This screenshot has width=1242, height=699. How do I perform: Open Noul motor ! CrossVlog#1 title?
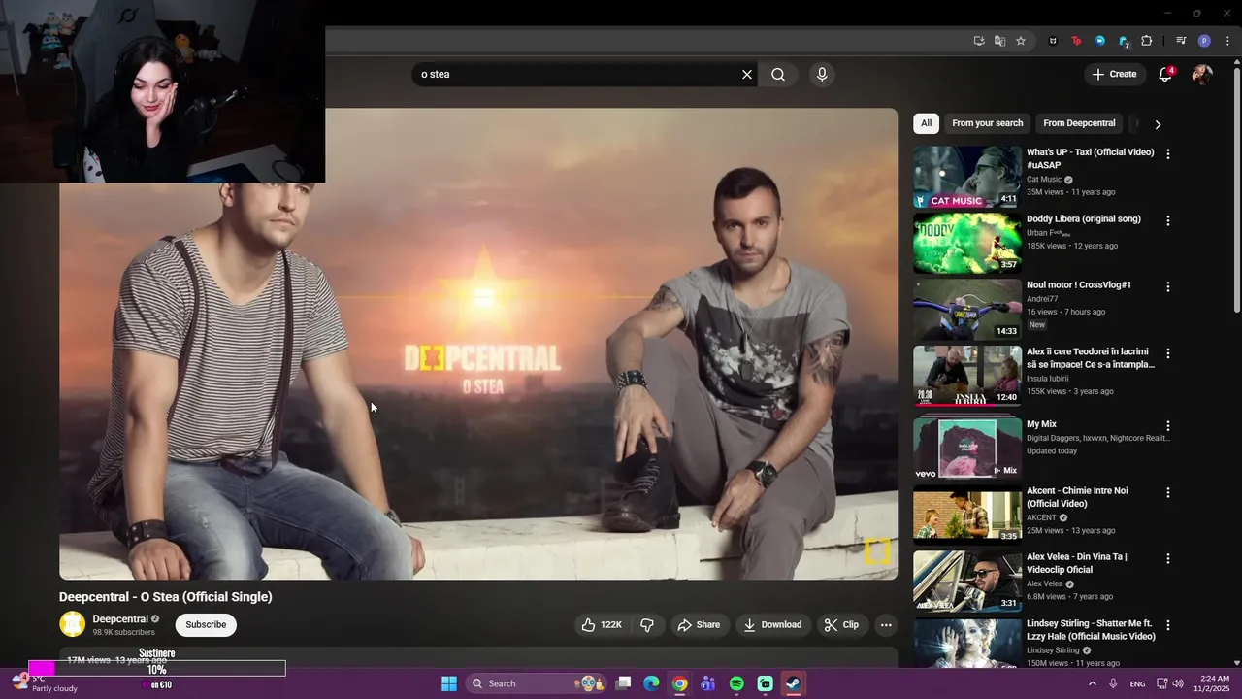[1078, 285]
